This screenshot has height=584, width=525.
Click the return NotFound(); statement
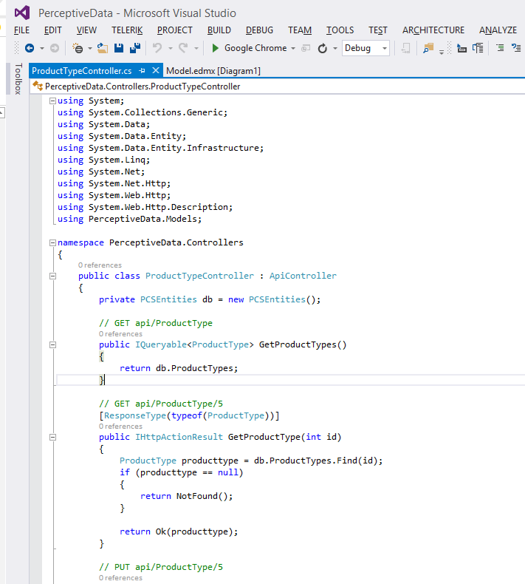click(x=186, y=497)
